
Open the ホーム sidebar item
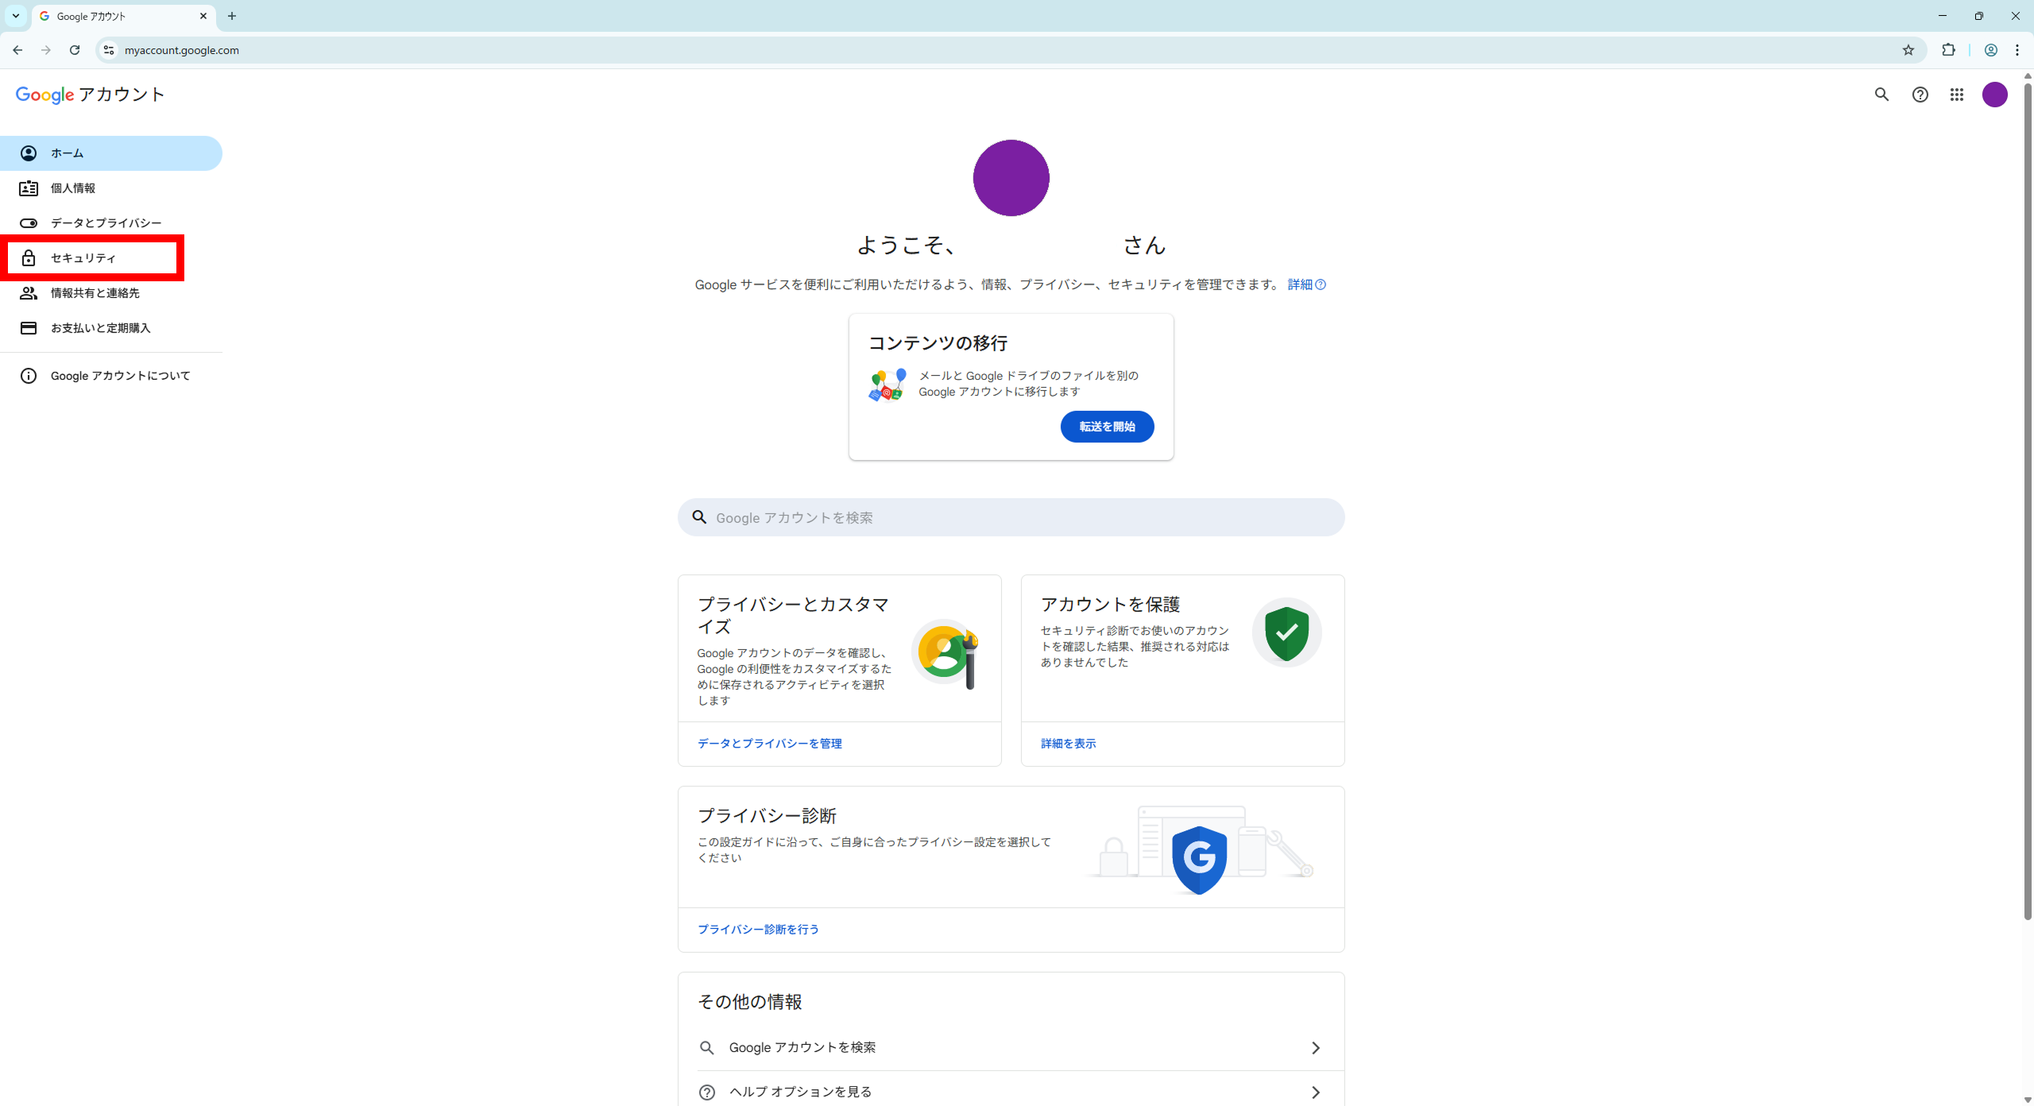pyautogui.click(x=110, y=153)
